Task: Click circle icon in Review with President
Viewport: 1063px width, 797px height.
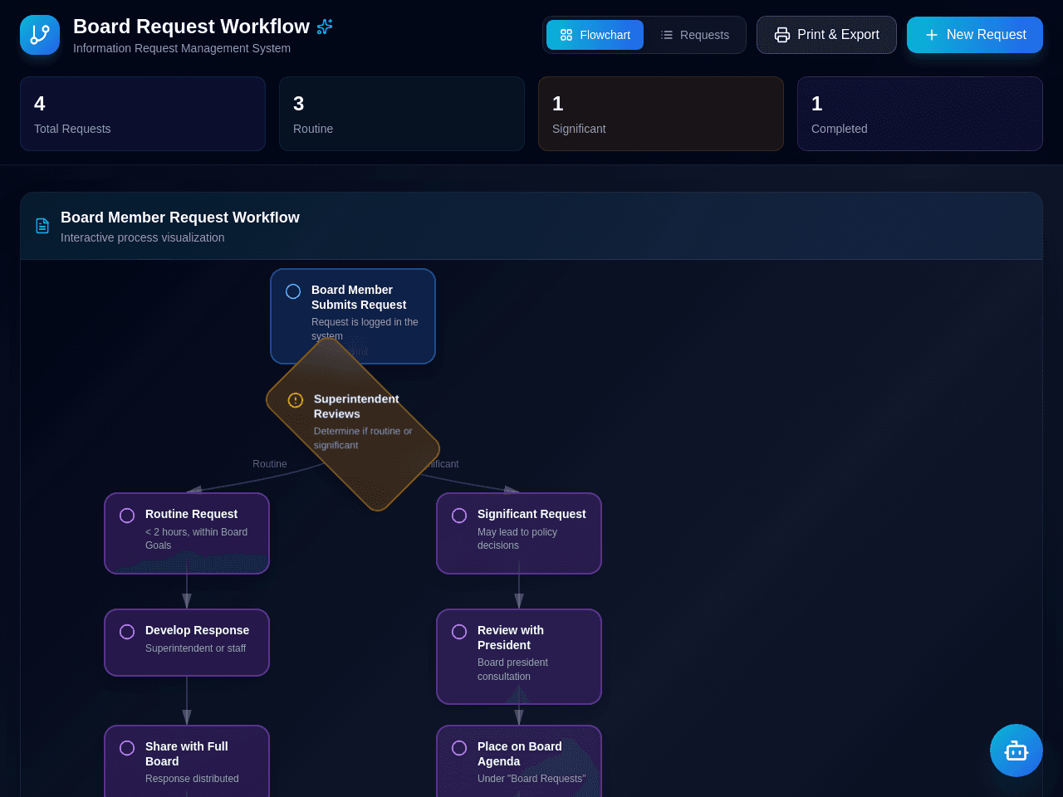Action: point(459,632)
